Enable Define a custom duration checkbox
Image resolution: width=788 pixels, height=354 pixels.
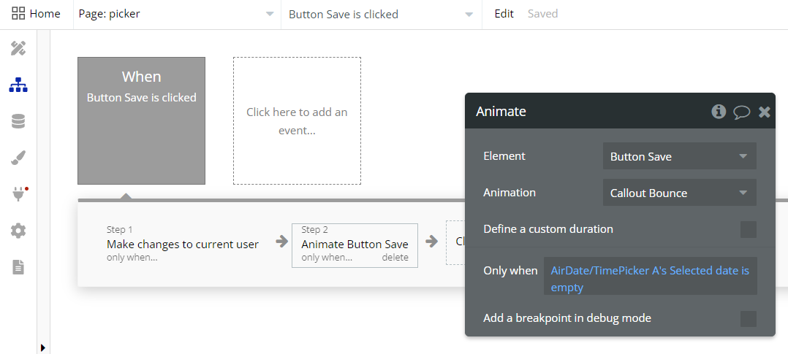(748, 230)
